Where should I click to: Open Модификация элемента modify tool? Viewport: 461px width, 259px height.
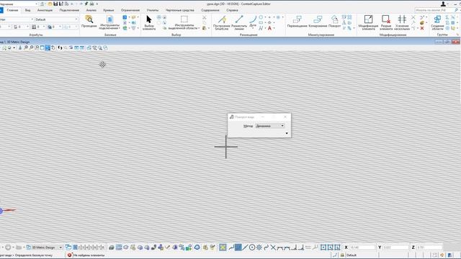(368, 22)
